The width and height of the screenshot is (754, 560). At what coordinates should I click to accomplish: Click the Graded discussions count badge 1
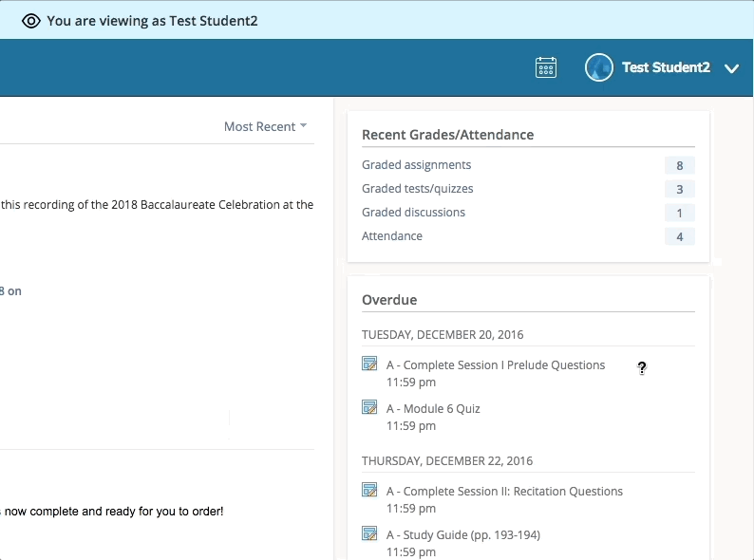(680, 213)
